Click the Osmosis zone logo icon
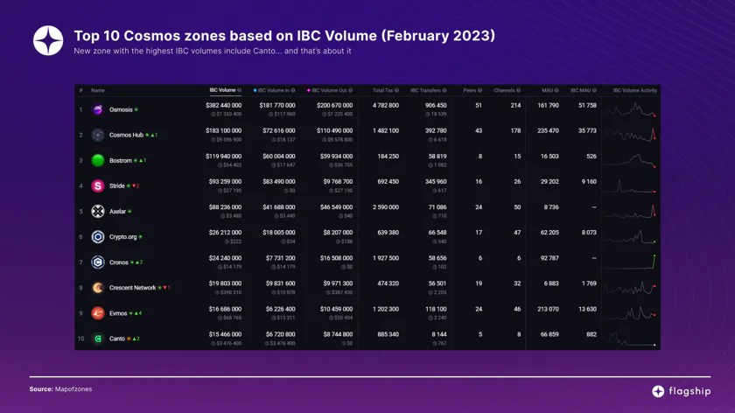This screenshot has height=413, width=735. pos(97,109)
